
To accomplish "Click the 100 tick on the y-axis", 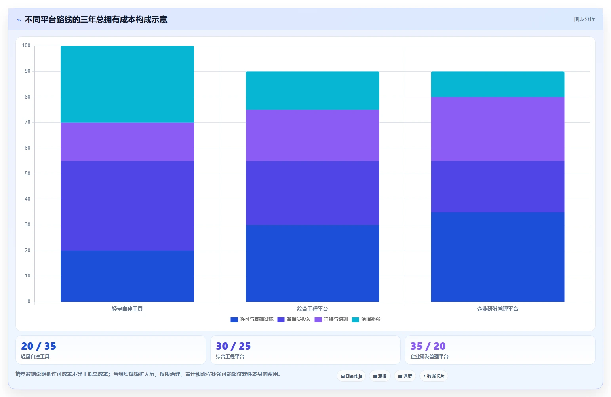I will click(x=26, y=46).
